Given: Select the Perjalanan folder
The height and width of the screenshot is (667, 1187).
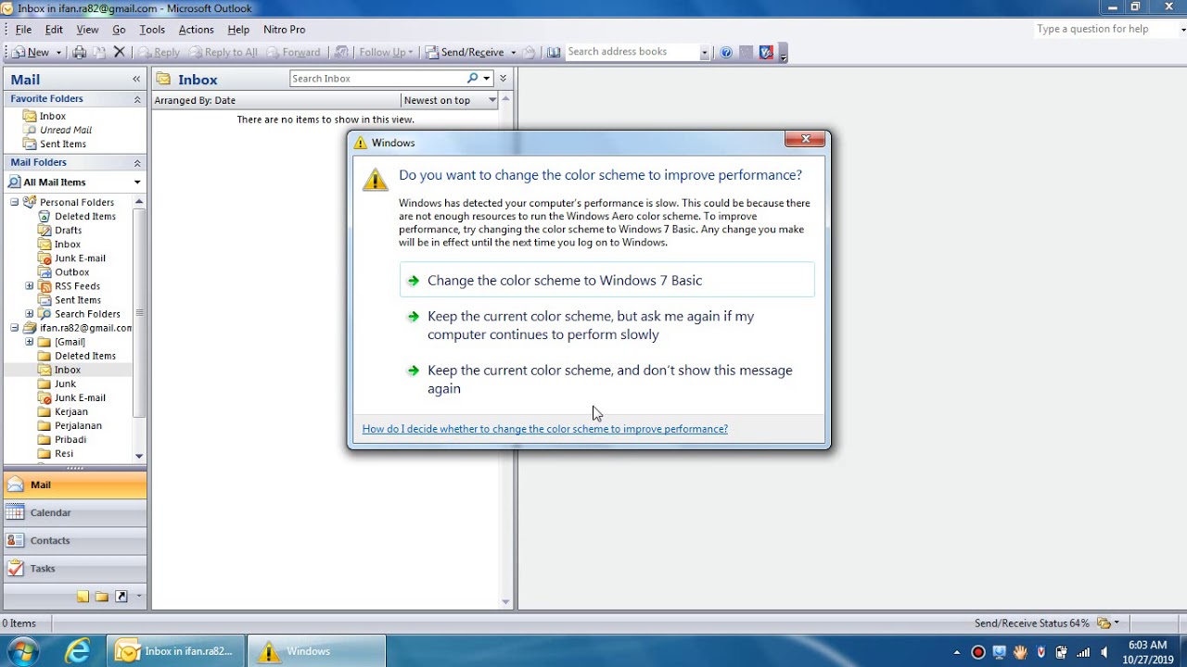Looking at the screenshot, I should [x=78, y=425].
